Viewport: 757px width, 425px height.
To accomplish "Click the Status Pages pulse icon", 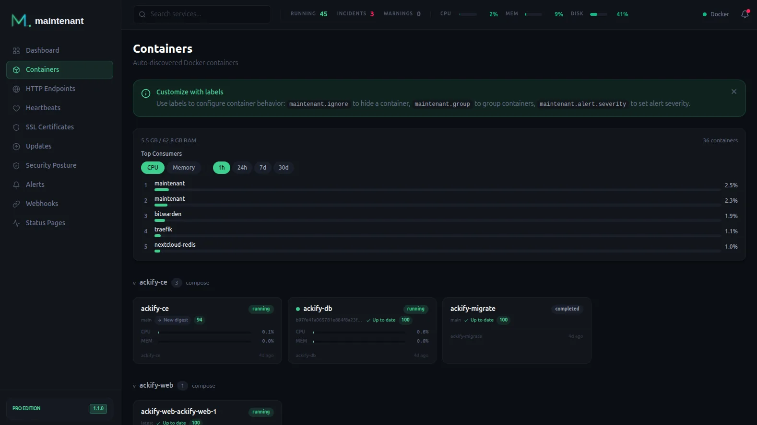I will point(16,223).
